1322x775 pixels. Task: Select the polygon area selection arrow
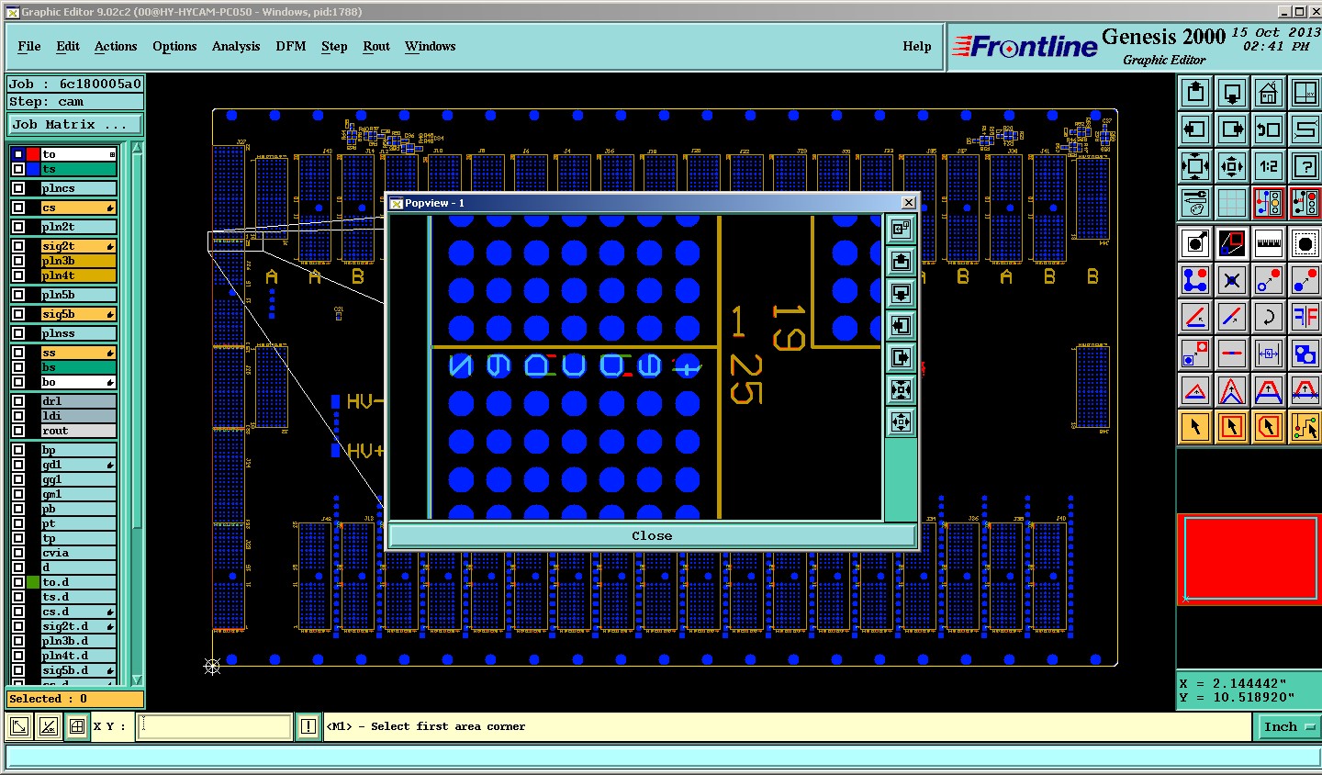[1269, 427]
